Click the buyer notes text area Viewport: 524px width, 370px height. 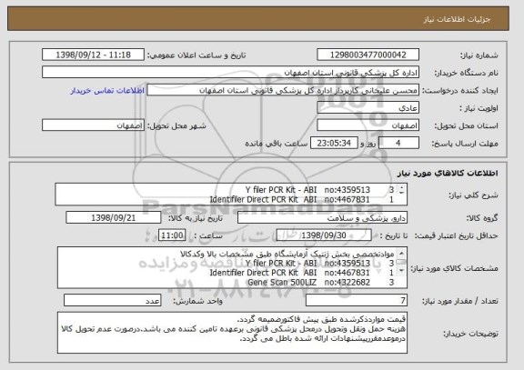pyautogui.click(x=232, y=333)
